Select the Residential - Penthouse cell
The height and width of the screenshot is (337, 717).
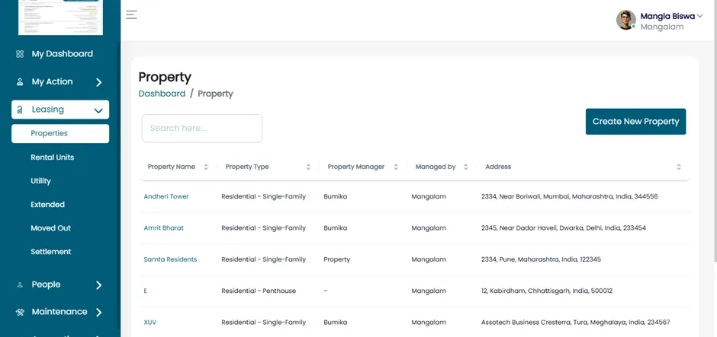point(259,291)
